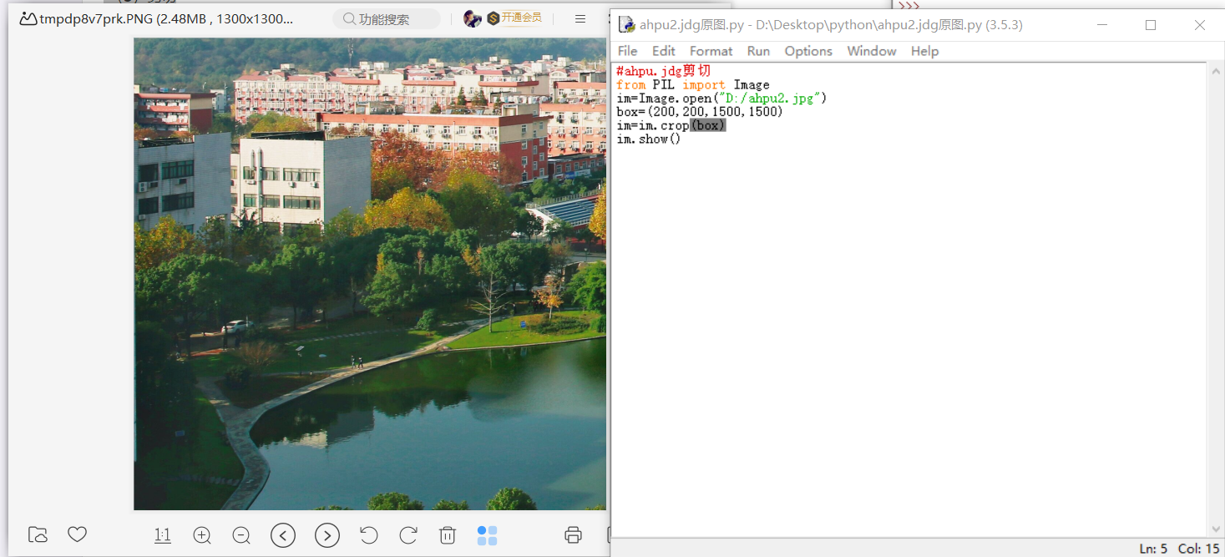This screenshot has height=557, width=1225.
Task: Click the 开通会员 membership button
Action: click(x=515, y=18)
